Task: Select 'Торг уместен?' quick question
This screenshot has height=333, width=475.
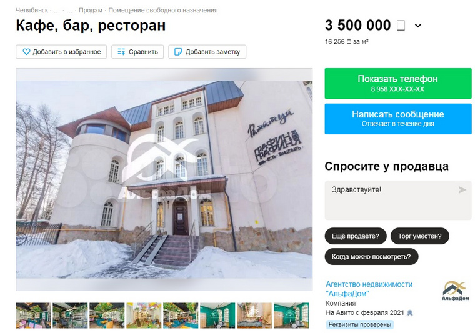Action: [419, 236]
